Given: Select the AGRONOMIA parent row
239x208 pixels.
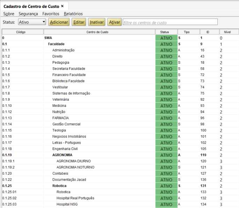Looking at the screenshot, I should pos(120,155).
